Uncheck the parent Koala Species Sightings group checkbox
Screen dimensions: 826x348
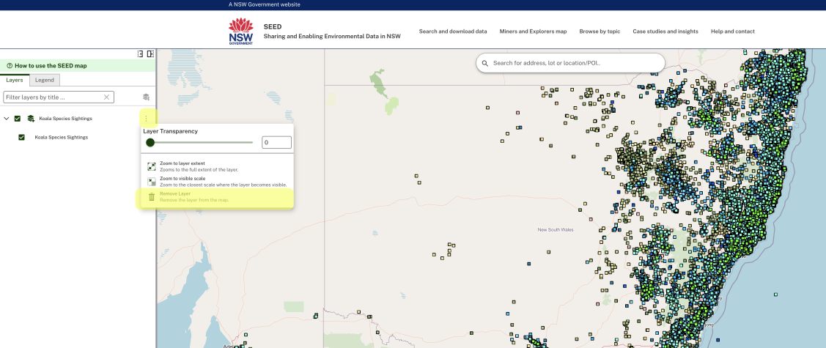coord(18,119)
